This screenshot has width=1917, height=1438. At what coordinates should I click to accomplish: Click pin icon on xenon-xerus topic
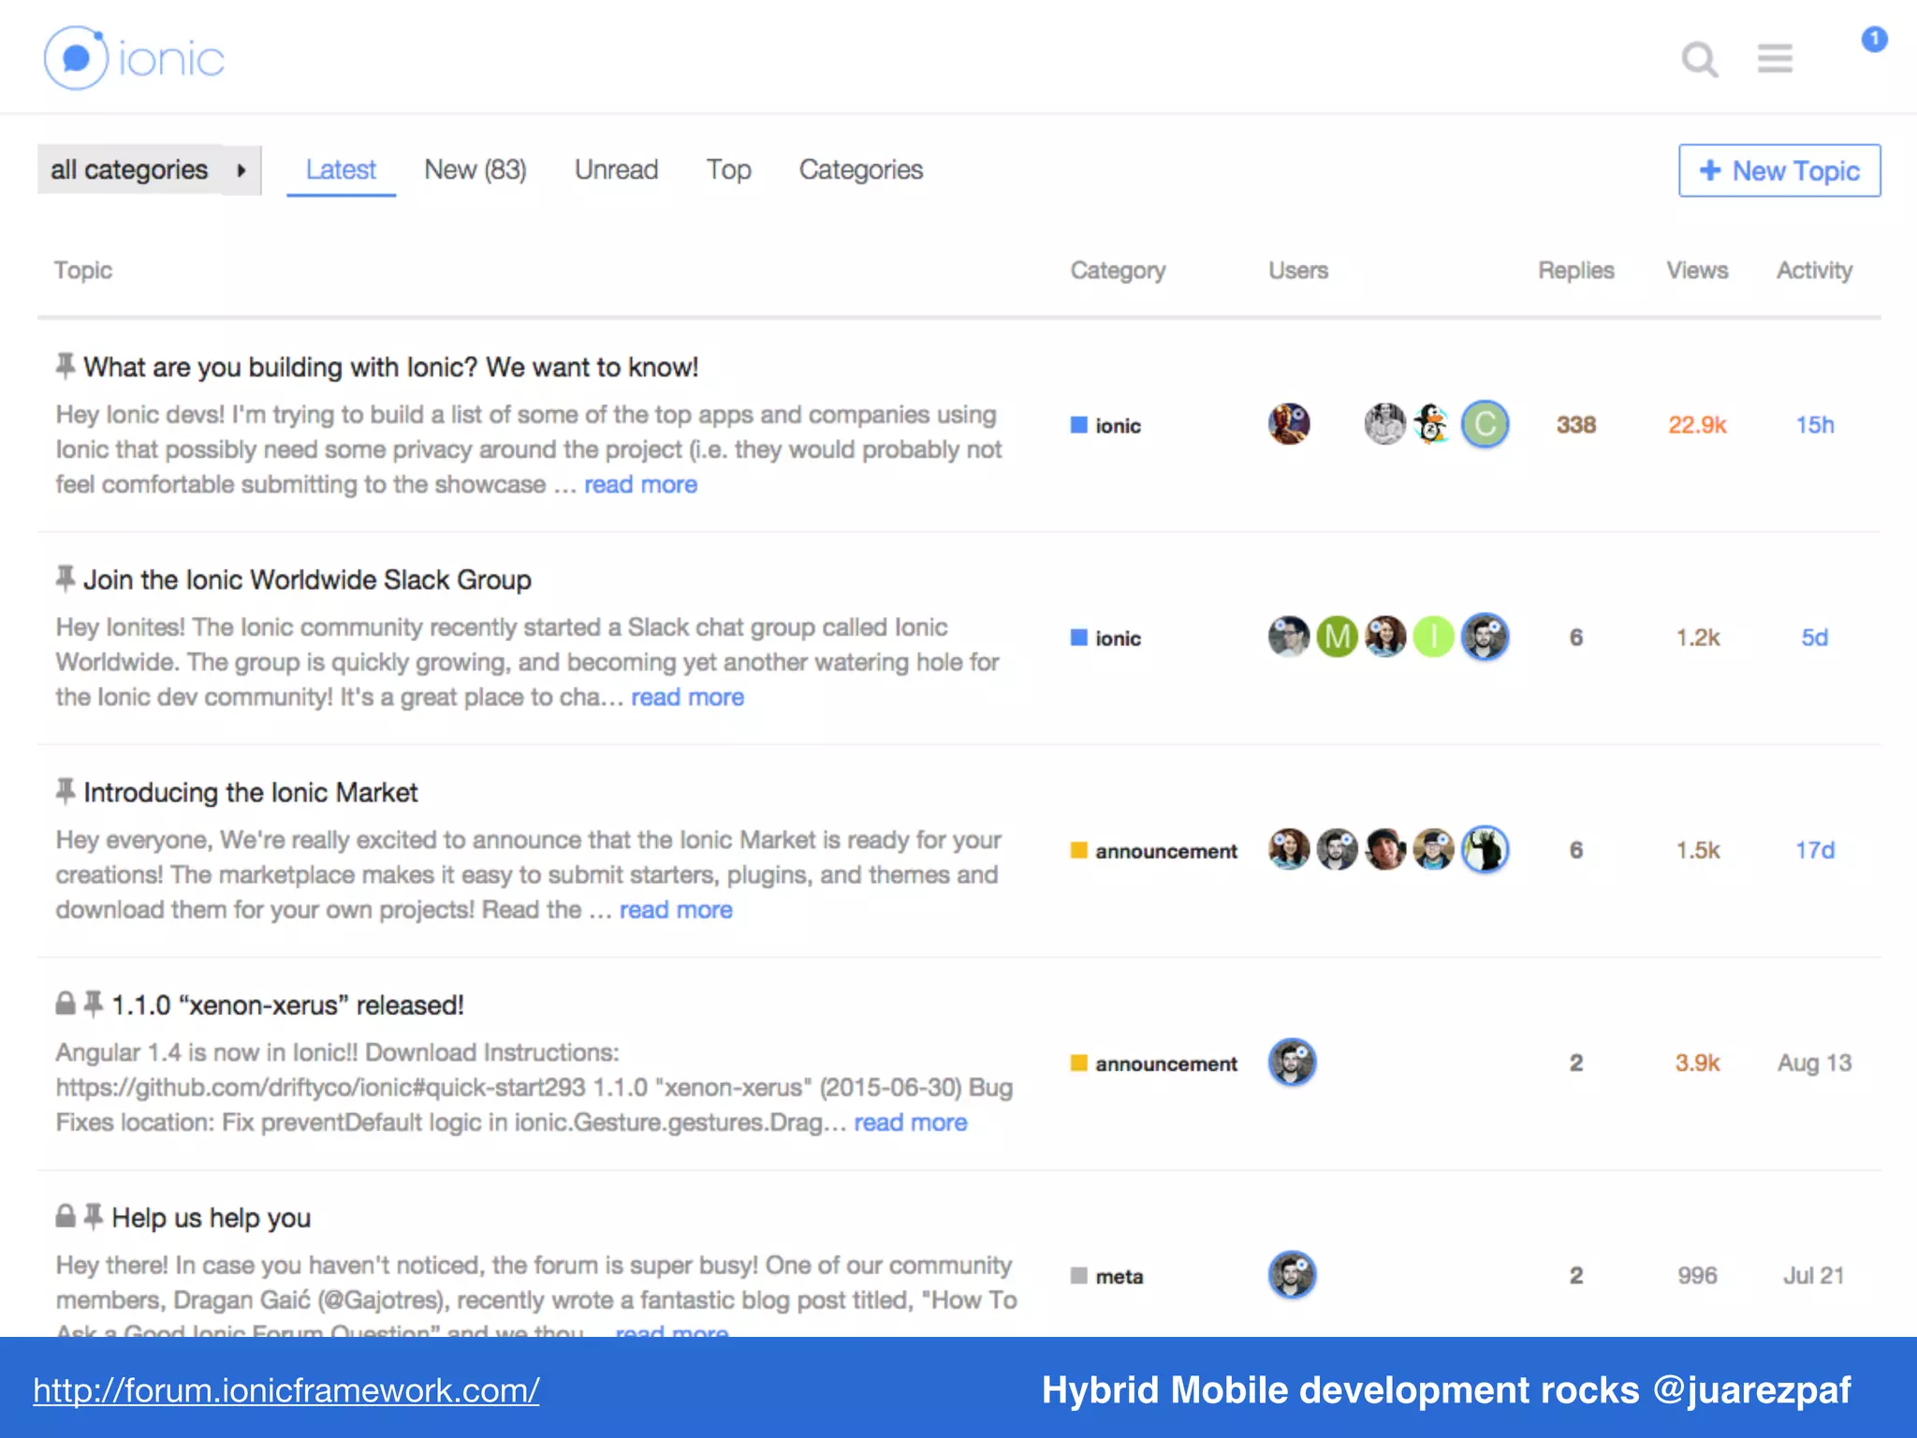tap(93, 1004)
